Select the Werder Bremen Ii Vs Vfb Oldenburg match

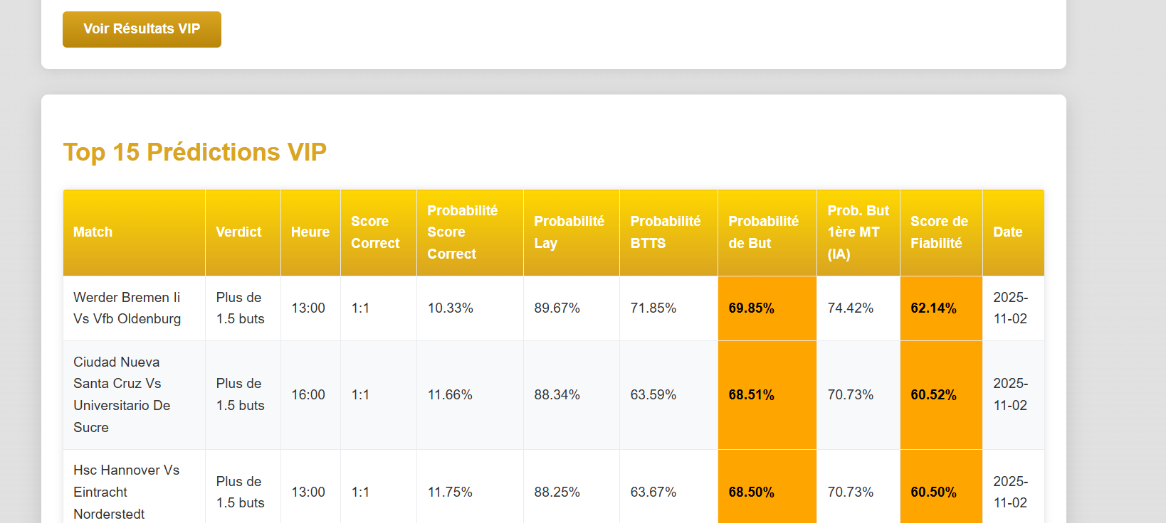tap(134, 308)
